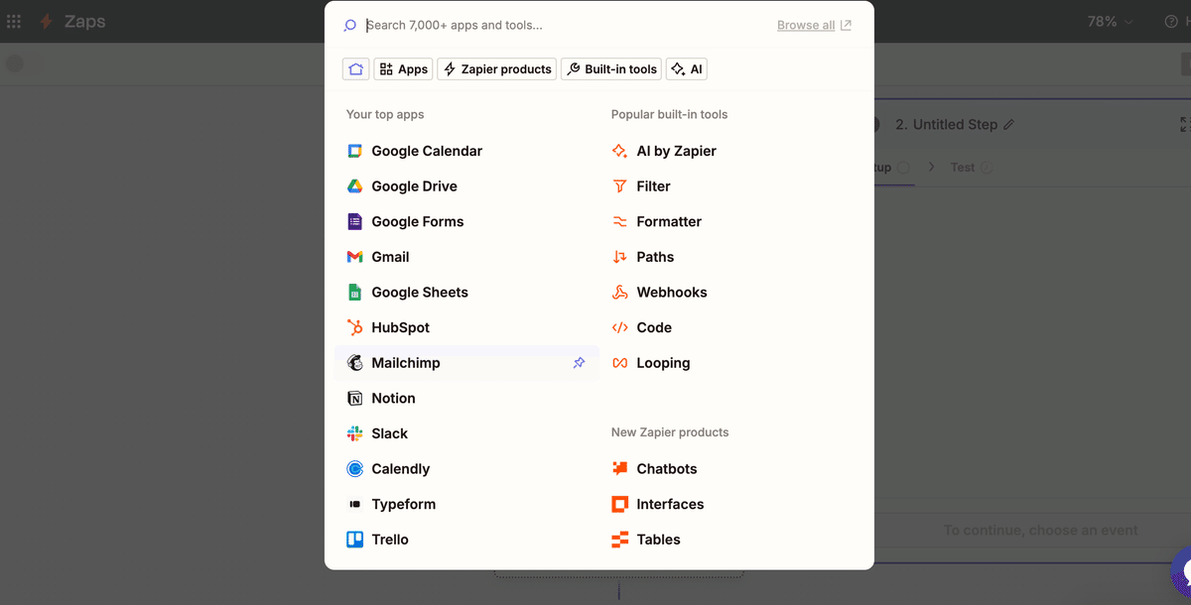Click the Google Sheets icon
This screenshot has width=1191, height=605.
(x=354, y=293)
